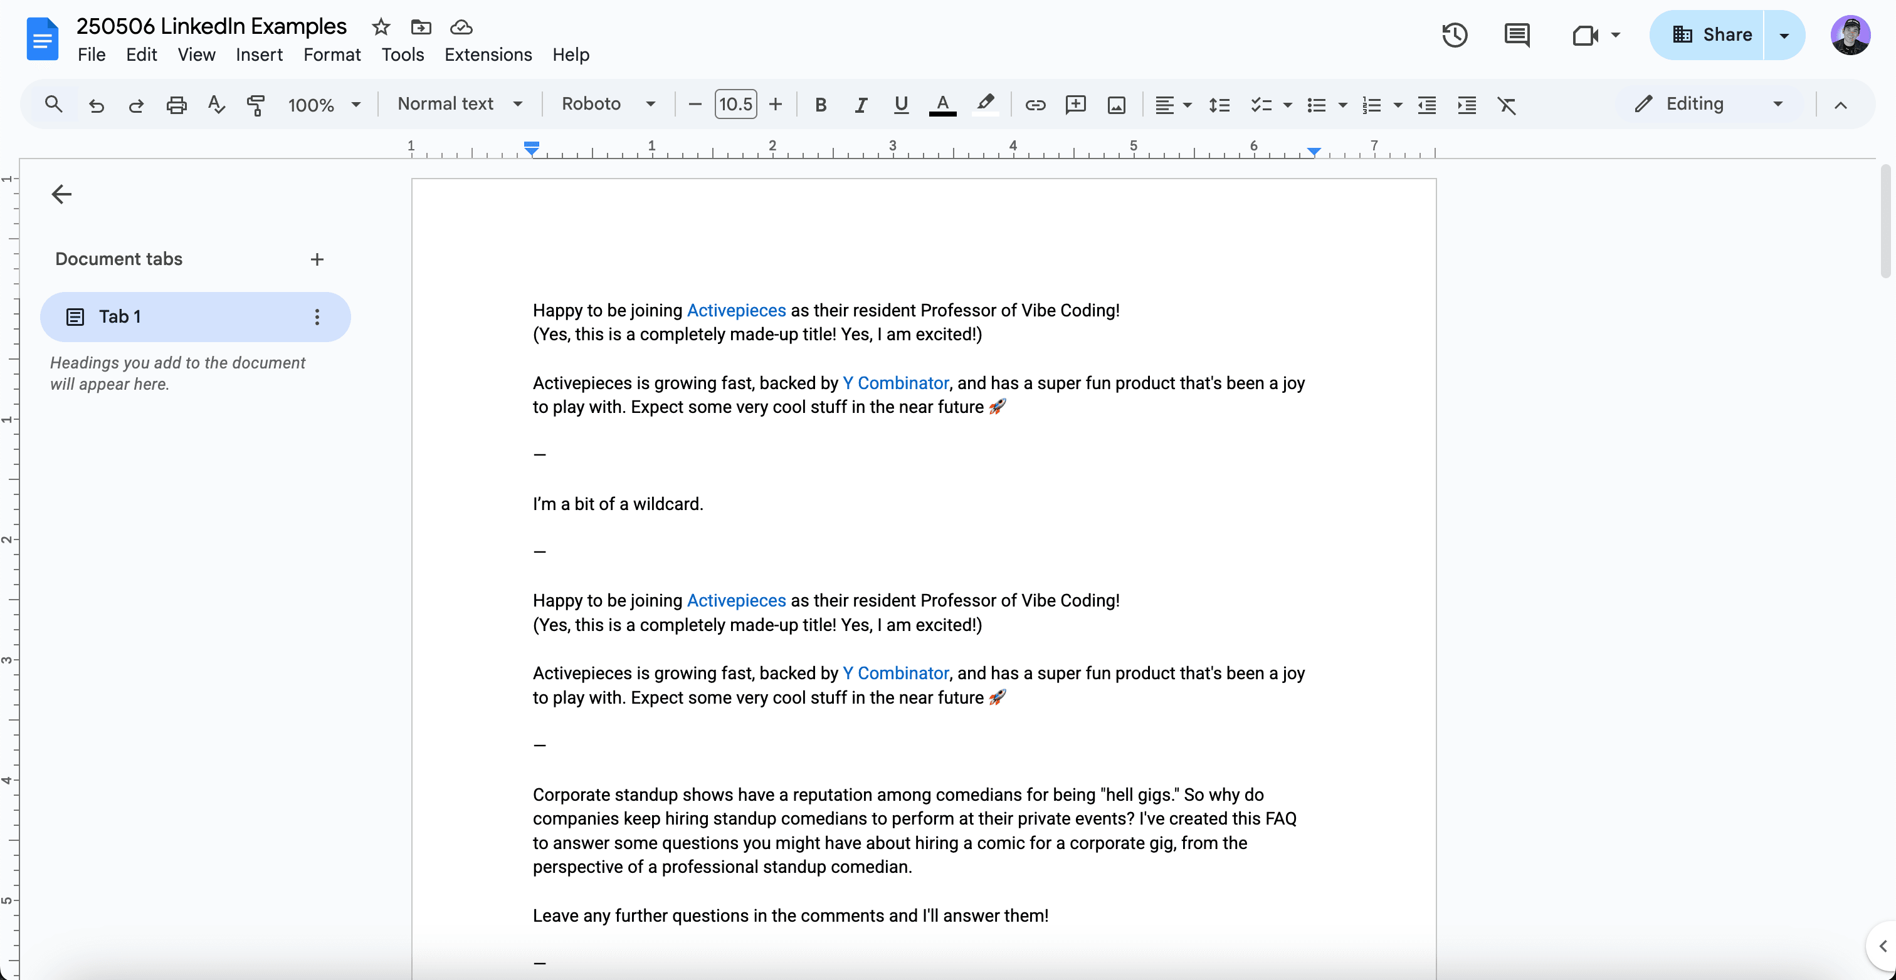Click the version history clock icon
The image size is (1896, 980).
(1453, 35)
